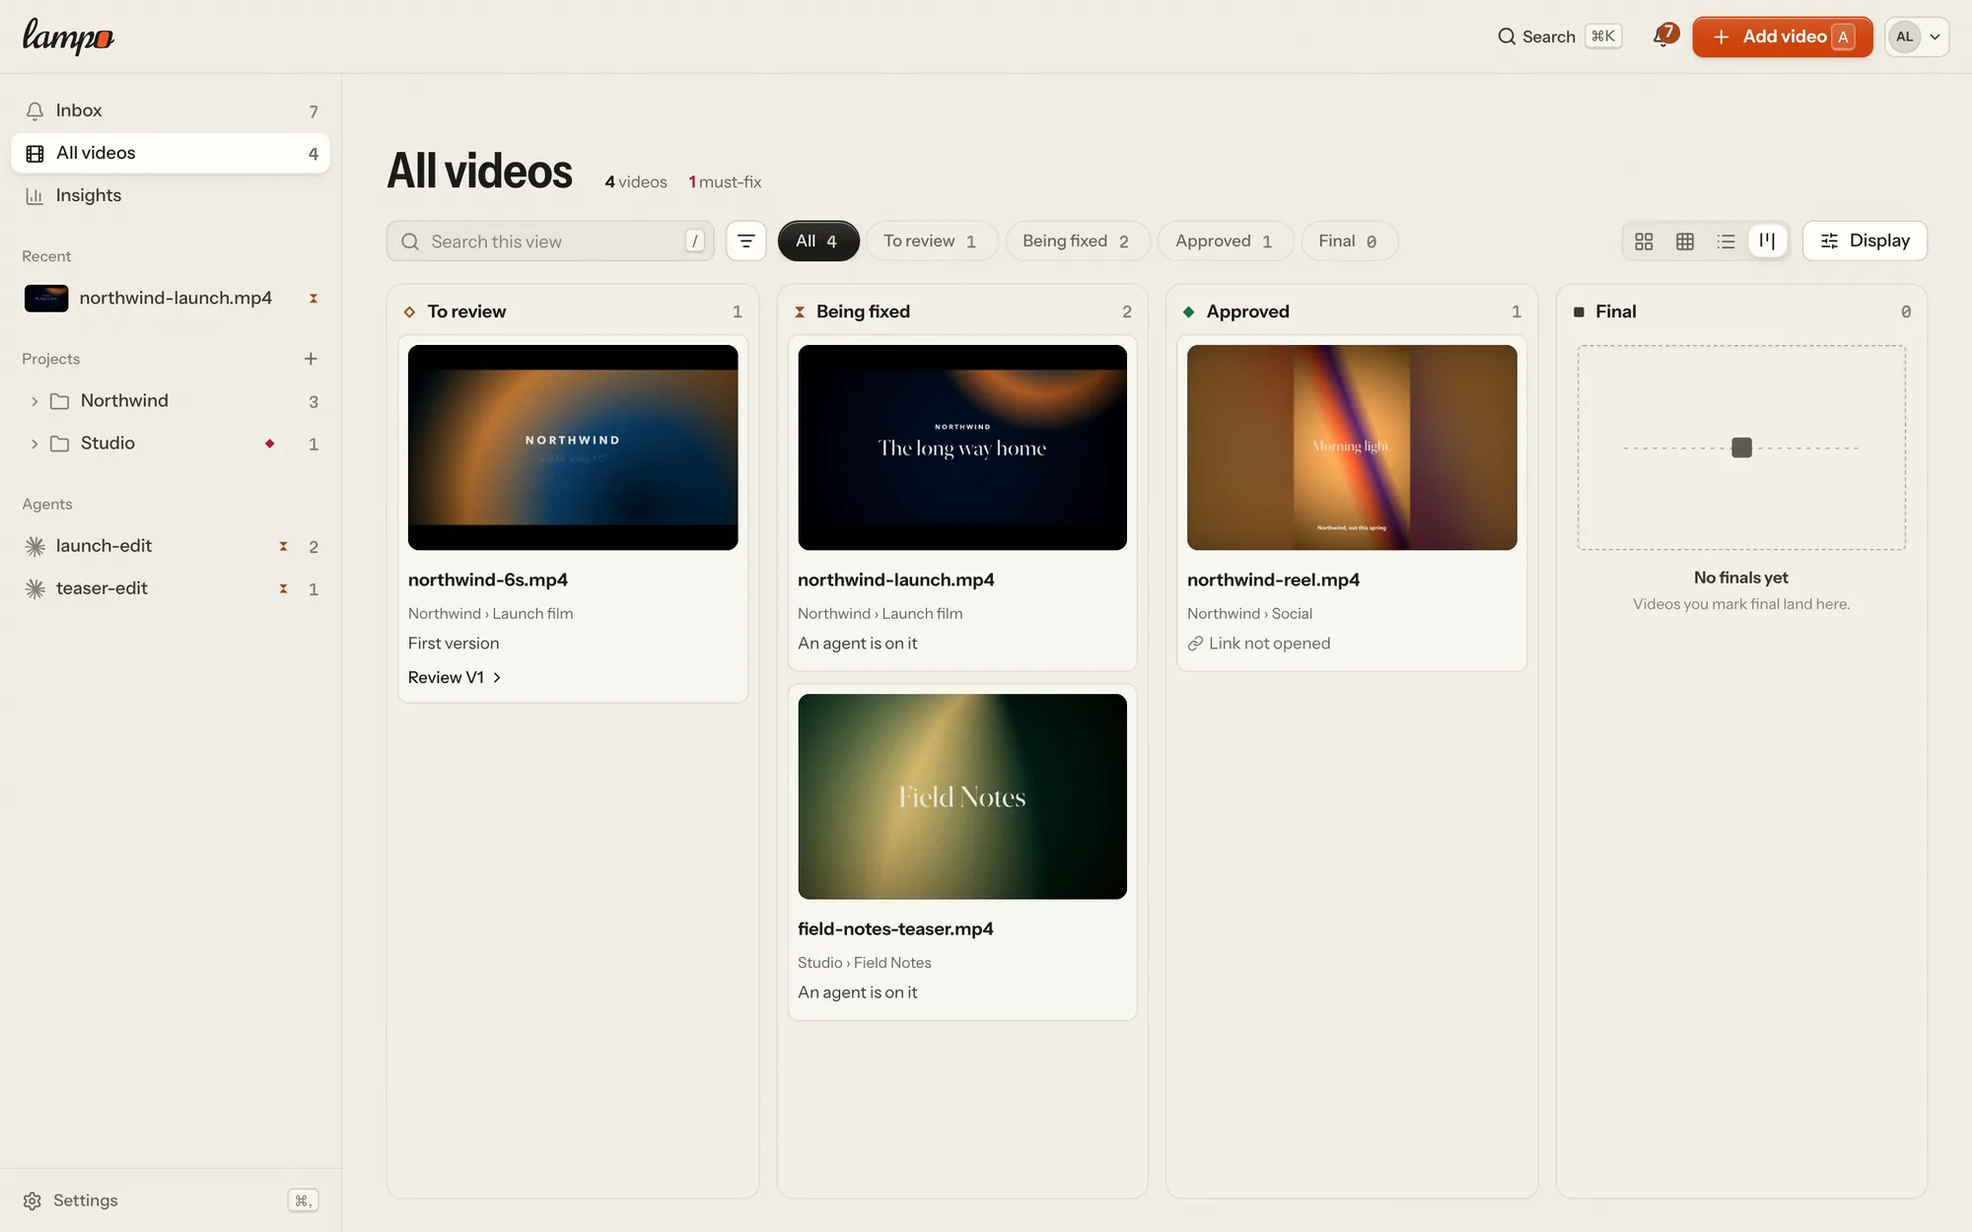Image resolution: width=1972 pixels, height=1232 pixels.
Task: Click the teaser-edit agent spark icon
Action: pyautogui.click(x=35, y=588)
